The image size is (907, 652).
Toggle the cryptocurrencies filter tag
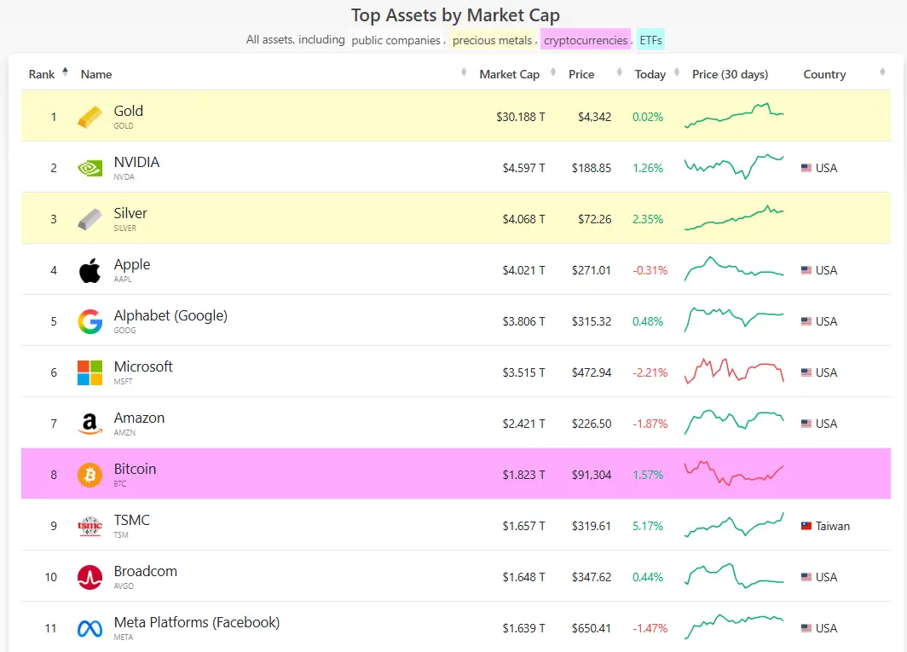pos(585,40)
